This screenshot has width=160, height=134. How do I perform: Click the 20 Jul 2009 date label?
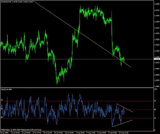pyautogui.click(x=4, y=133)
